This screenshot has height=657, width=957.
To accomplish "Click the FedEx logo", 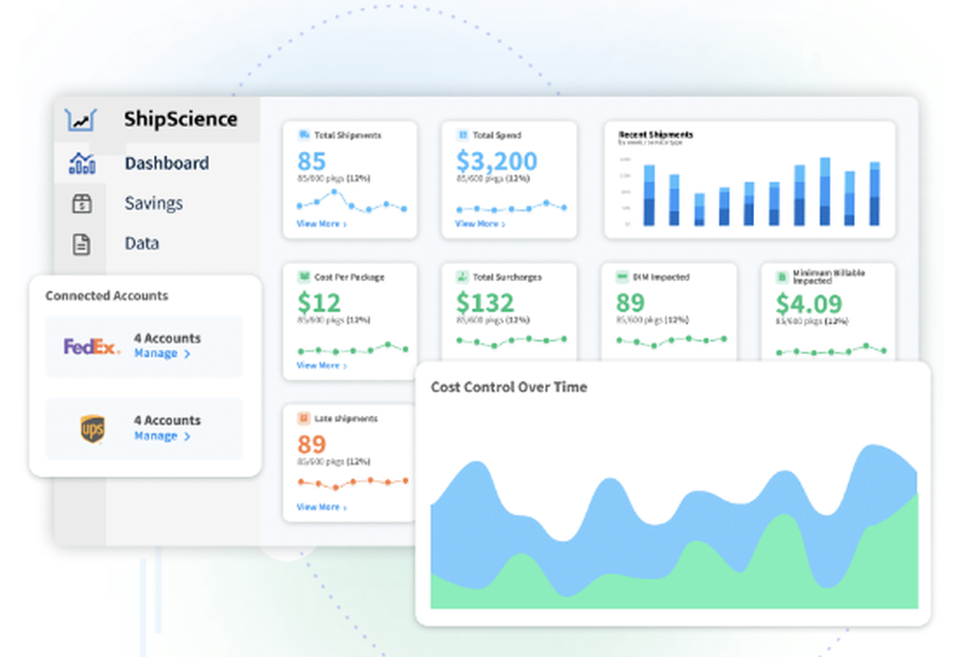I will [x=92, y=346].
